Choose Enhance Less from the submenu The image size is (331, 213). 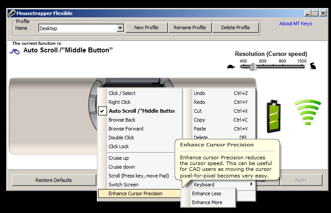(x=208, y=193)
